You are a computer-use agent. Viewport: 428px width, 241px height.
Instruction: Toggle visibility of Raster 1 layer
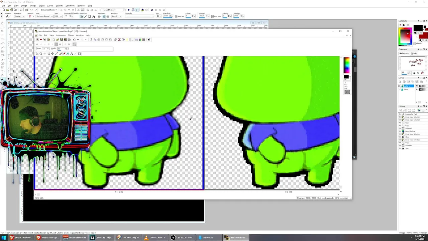pyautogui.click(x=417, y=89)
